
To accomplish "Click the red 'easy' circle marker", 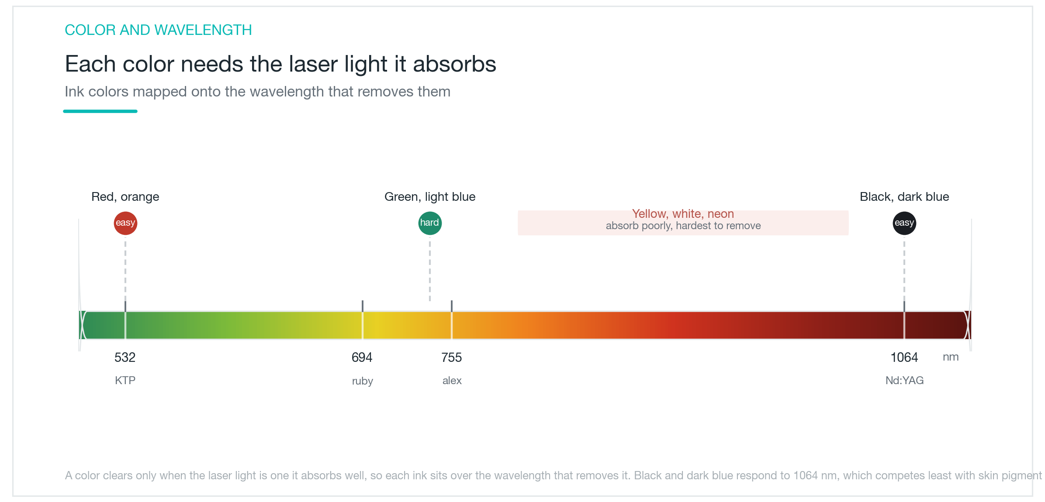I will 125,223.
